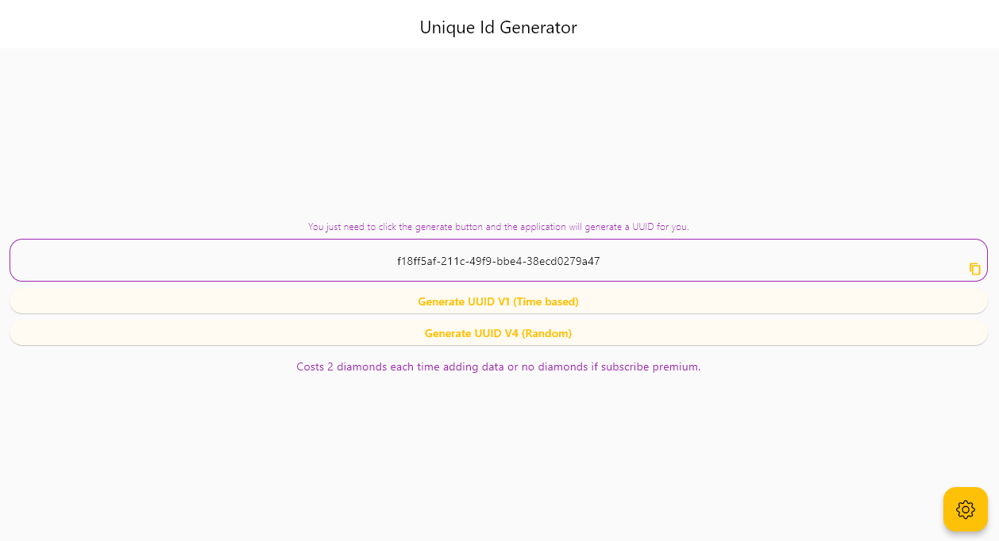The width and height of the screenshot is (999, 541).
Task: Click the diamonds cost notice text
Action: click(x=498, y=367)
